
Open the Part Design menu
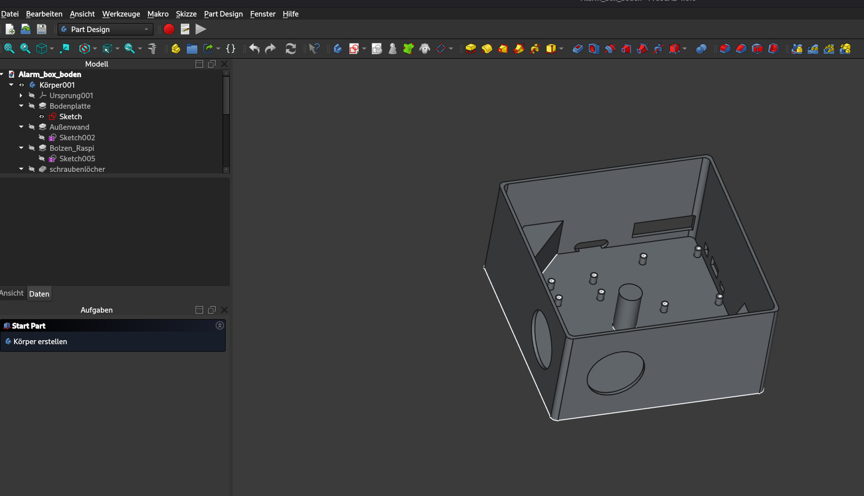point(223,14)
